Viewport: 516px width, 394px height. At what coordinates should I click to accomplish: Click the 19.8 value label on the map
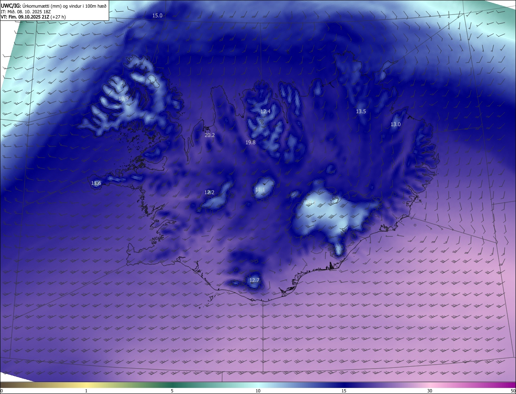click(x=250, y=142)
